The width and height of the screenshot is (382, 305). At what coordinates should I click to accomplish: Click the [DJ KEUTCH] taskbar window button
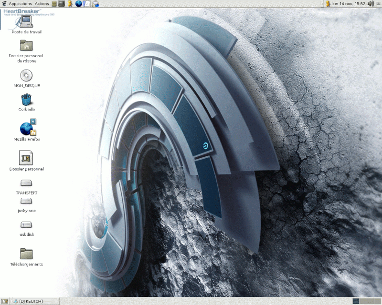(34, 301)
